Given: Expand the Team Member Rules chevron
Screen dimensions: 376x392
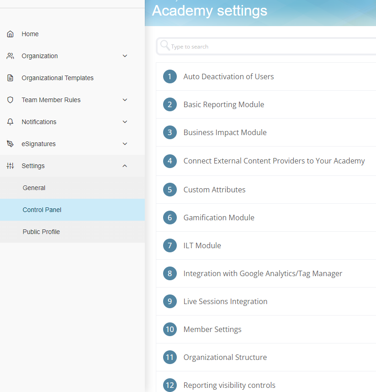Looking at the screenshot, I should [125, 100].
